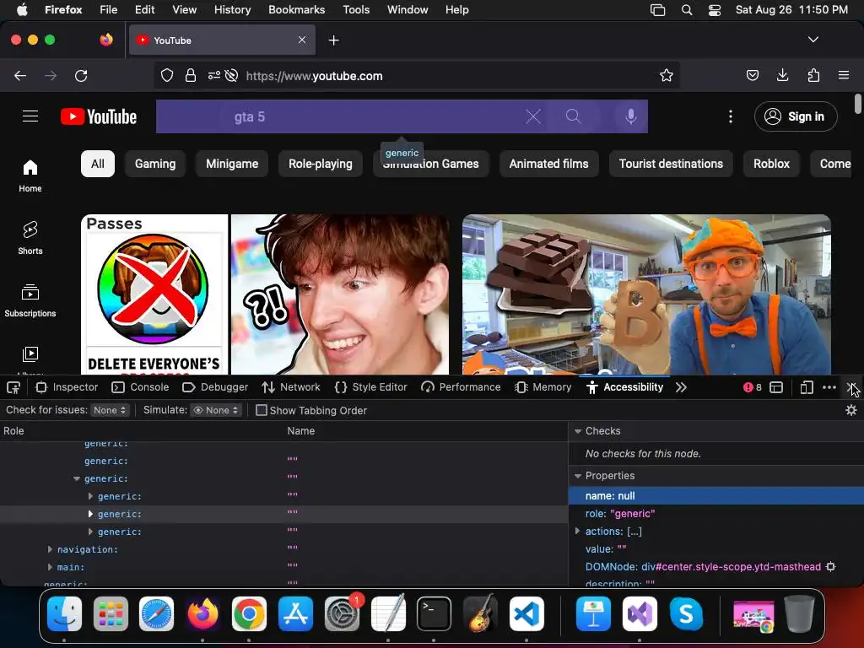This screenshot has width=864, height=648.
Task: Select the name: null property row
Action: tap(715, 495)
